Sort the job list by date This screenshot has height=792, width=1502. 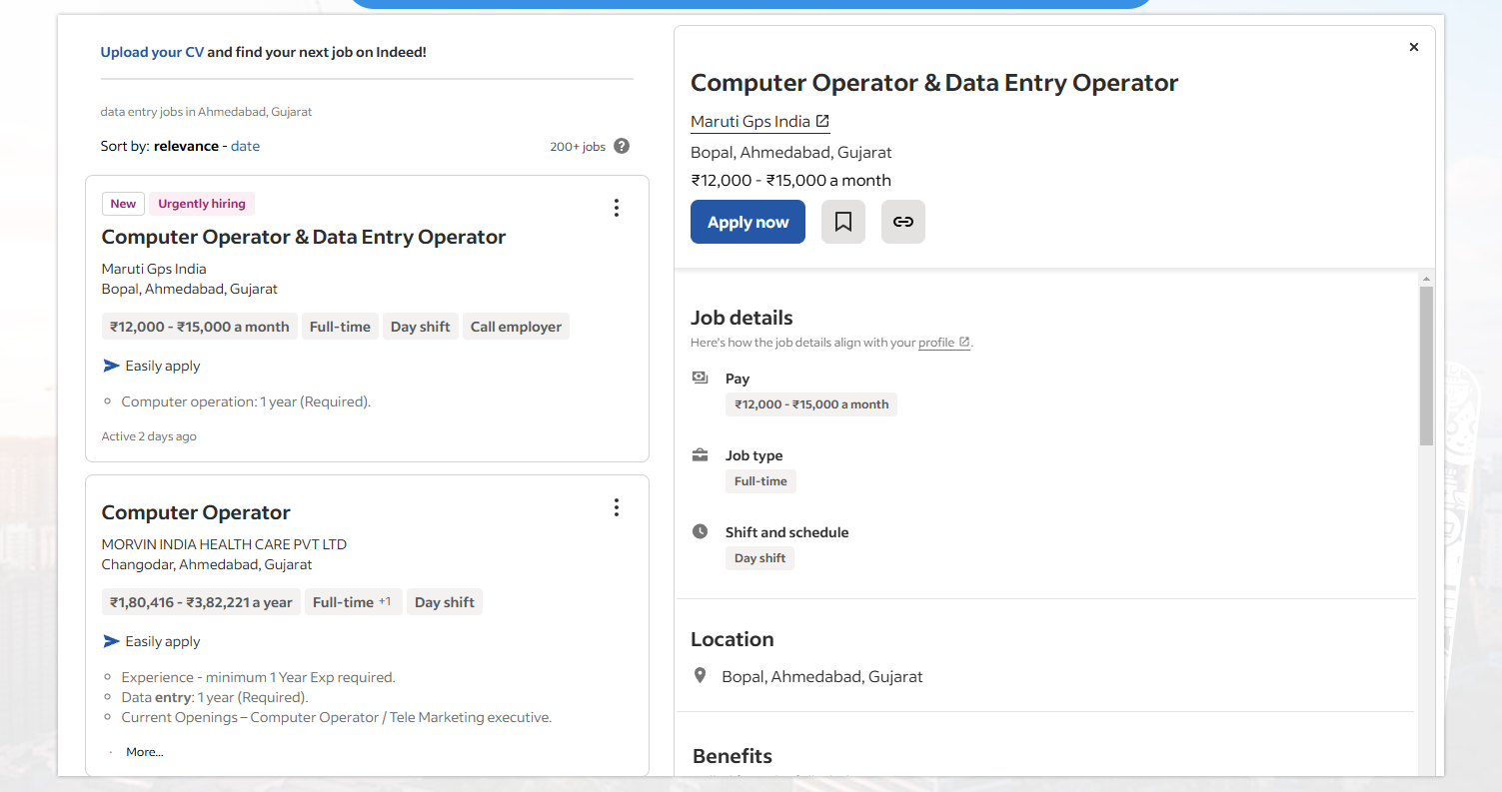pos(245,146)
